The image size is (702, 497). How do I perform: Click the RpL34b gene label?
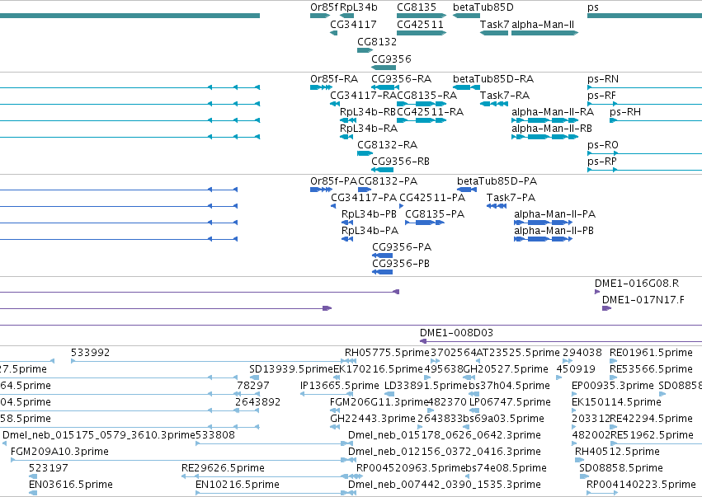point(359,7)
